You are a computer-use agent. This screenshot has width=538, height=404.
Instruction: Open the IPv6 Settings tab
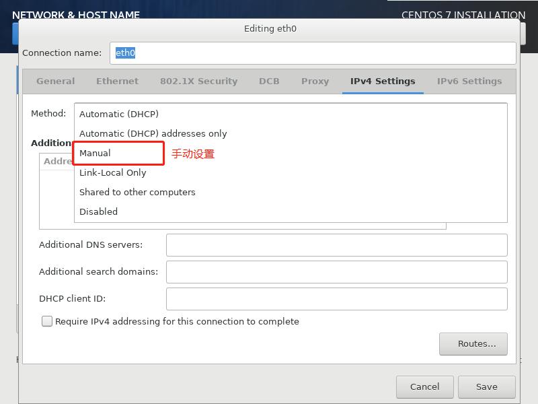(x=468, y=81)
